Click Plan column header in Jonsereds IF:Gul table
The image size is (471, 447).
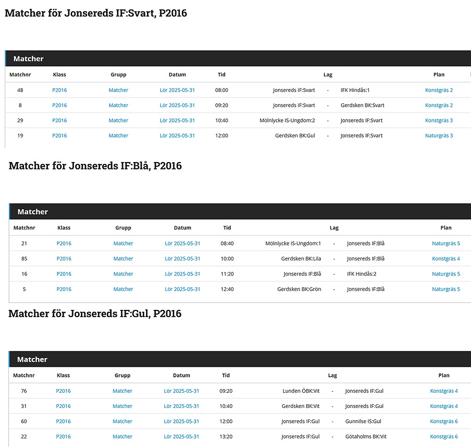(x=444, y=375)
